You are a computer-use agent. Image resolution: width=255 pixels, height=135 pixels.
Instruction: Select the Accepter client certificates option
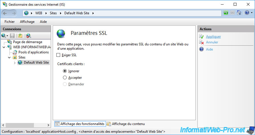pos(65,78)
